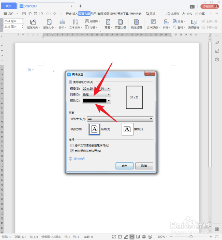The width and height of the screenshot is (222, 240).
Task: Click the help question mark sidebar icon
Action: coord(217,59)
